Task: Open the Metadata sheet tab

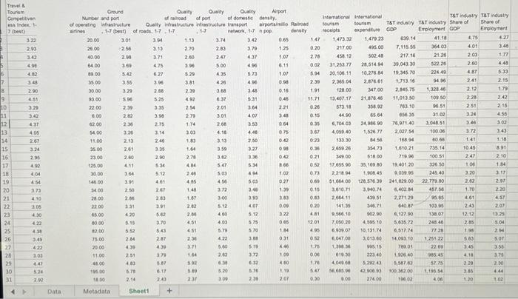Action: (96, 292)
